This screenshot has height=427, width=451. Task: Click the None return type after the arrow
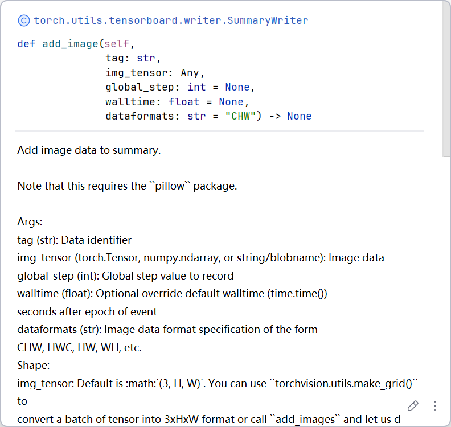(x=299, y=116)
